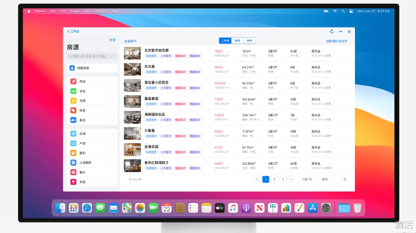The height and width of the screenshot is (233, 416).
Task: Switch to the 新房 tab
Action: click(x=250, y=40)
